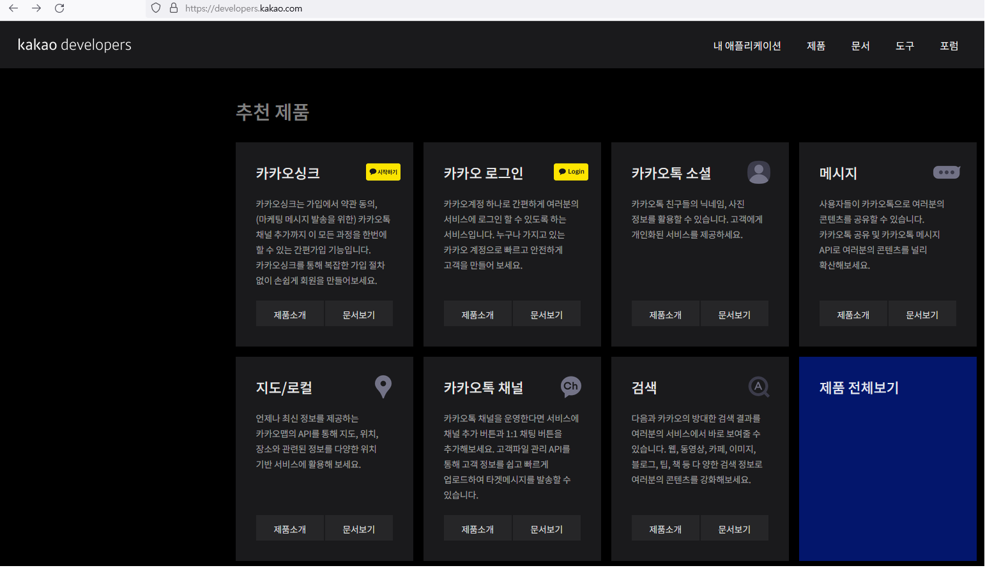Click the shield tracking protection icon

(x=156, y=8)
